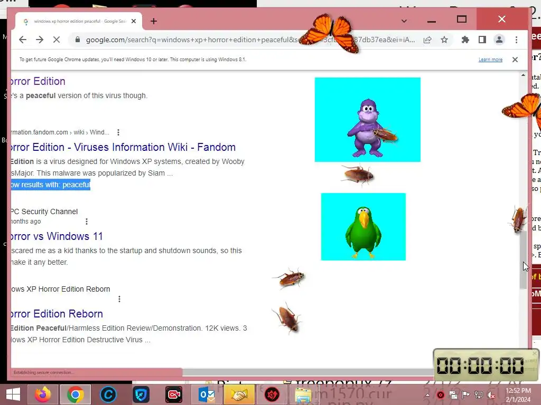Open the Action Center flag icon
This screenshot has height=405, width=541.
pos(465,395)
